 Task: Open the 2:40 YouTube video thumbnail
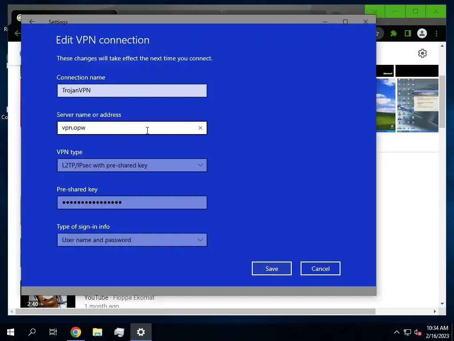point(48,301)
